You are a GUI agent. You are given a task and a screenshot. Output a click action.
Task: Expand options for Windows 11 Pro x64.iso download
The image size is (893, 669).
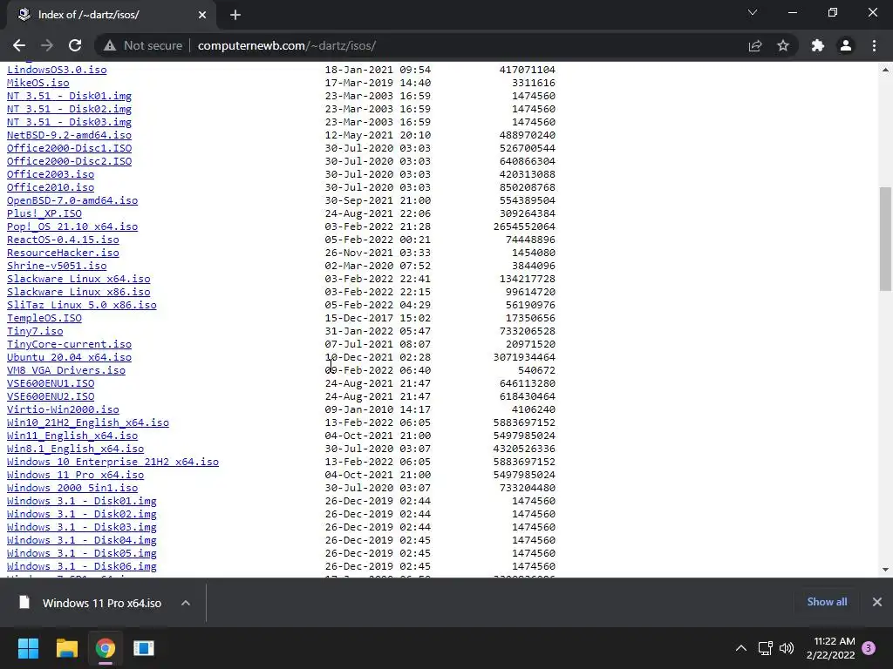pos(186,603)
